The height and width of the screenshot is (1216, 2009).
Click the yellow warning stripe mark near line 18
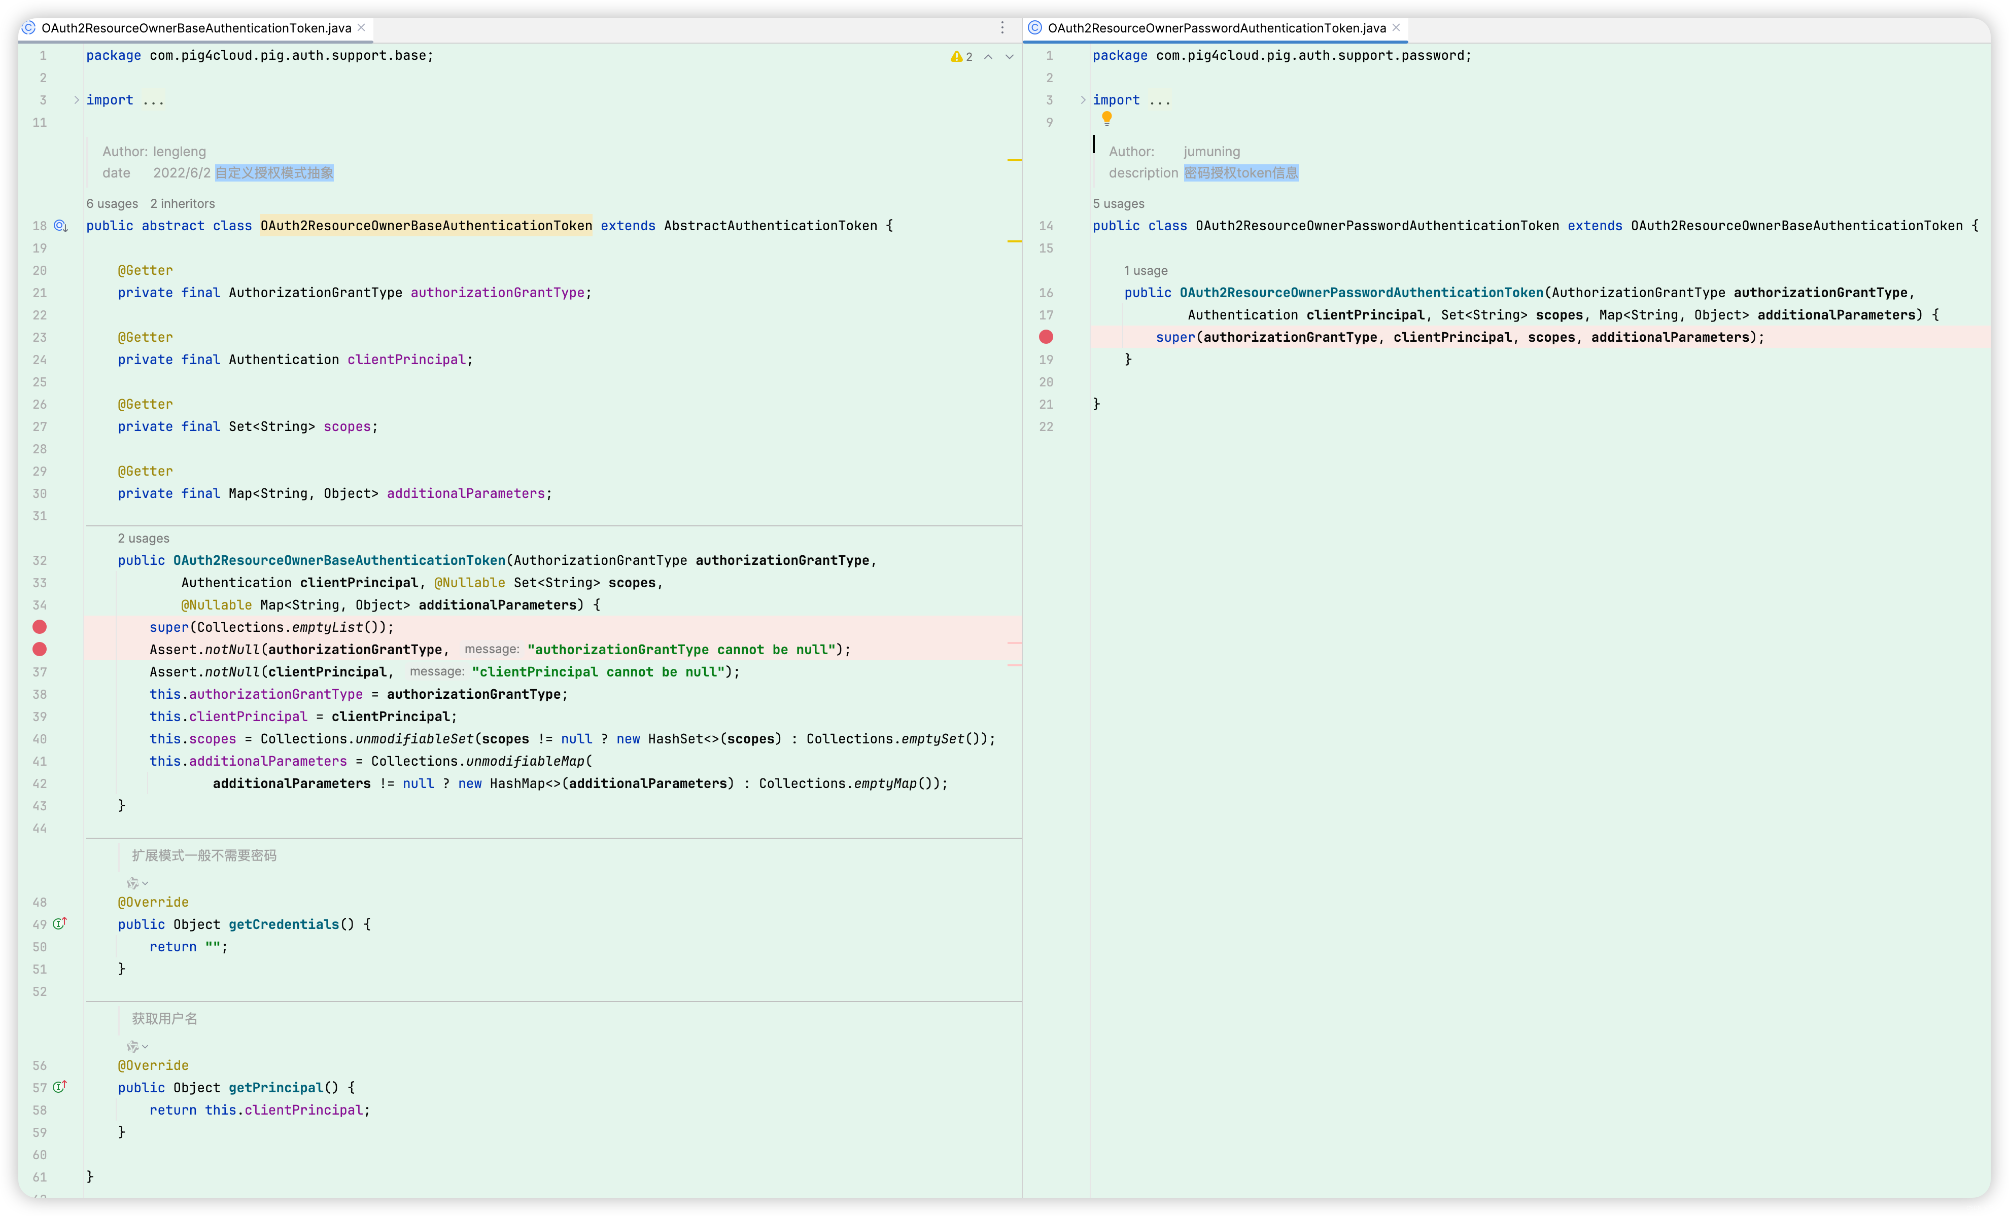[x=1014, y=241]
